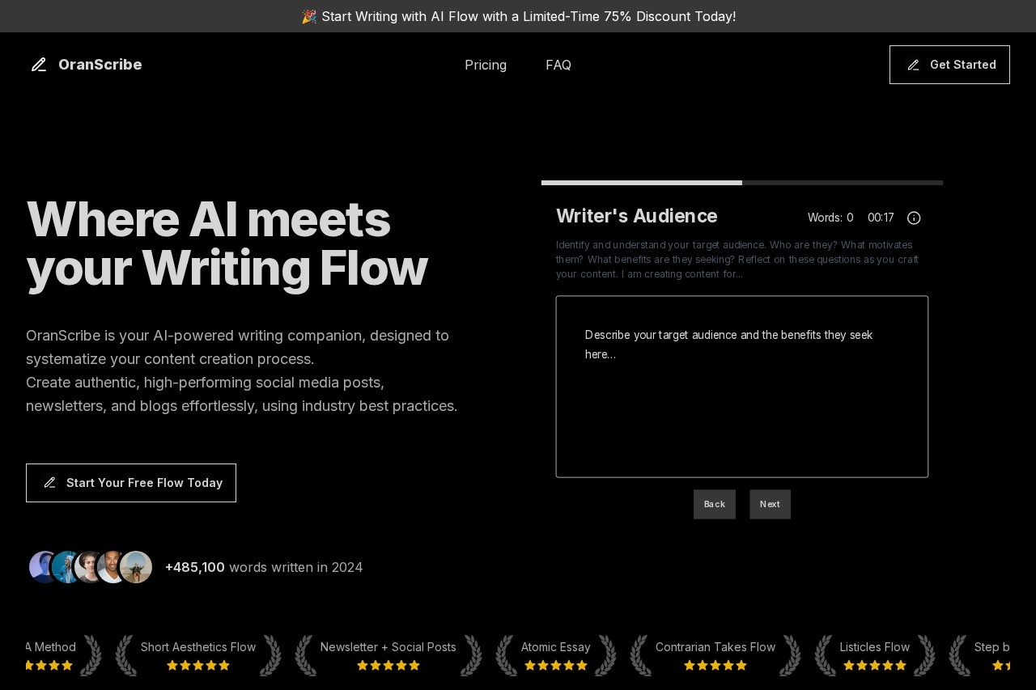Screen dimensions: 1036x690
Task: Click the pencil icon in Start Your Free Flow
Action: click(x=49, y=483)
